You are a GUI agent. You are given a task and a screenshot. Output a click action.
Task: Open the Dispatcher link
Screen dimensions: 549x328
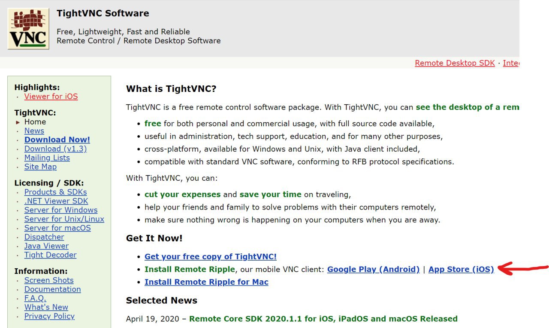pos(44,237)
